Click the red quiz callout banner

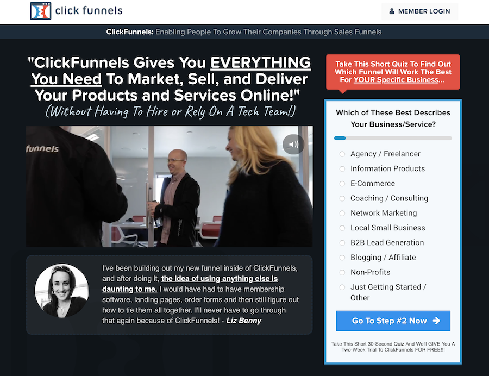(x=393, y=72)
